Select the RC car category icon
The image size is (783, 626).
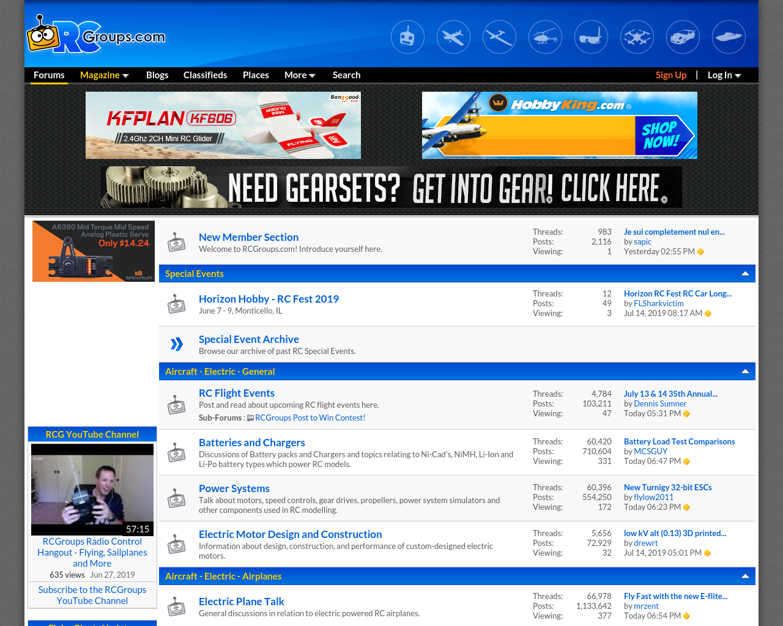click(683, 37)
